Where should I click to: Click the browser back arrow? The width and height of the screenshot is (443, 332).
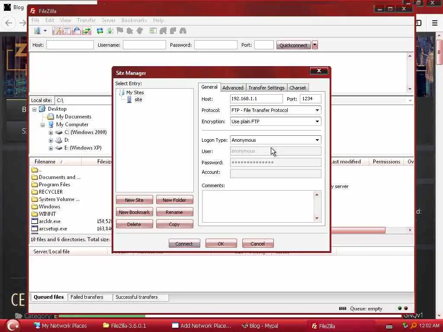(9, 22)
